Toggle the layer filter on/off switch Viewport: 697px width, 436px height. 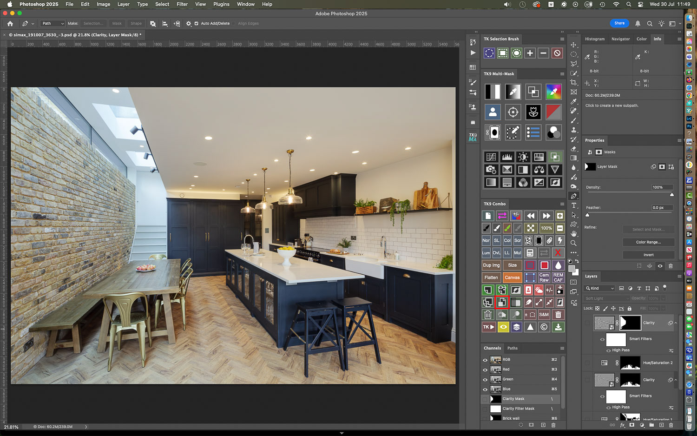[664, 287]
